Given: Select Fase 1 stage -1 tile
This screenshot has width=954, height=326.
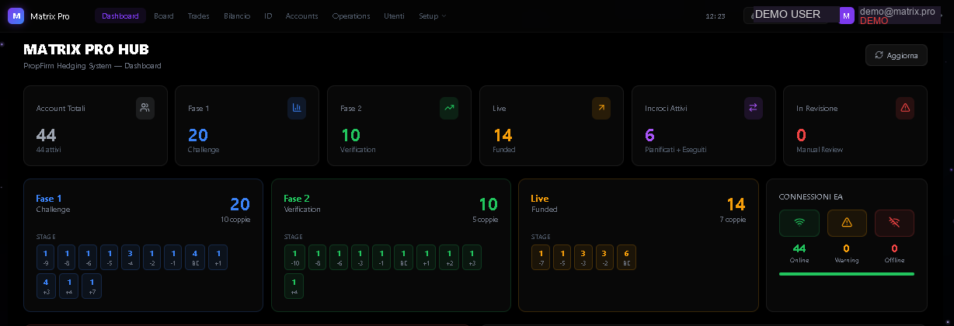Looking at the screenshot, I should pos(173,258).
